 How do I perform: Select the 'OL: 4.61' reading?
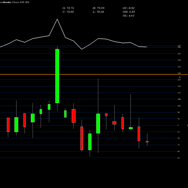(x=129, y=16)
